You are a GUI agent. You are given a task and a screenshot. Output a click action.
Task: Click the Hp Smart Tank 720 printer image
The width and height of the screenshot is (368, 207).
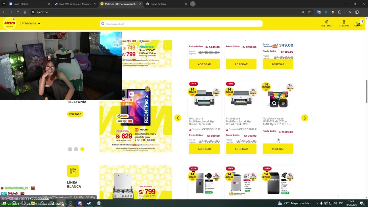pos(241,98)
